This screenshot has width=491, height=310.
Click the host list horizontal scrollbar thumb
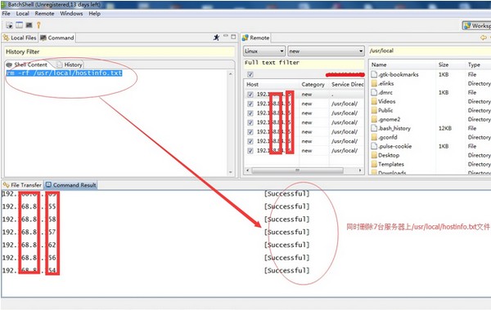[298, 170]
